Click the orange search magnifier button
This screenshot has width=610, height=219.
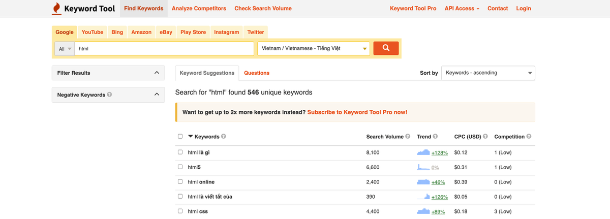(x=386, y=48)
